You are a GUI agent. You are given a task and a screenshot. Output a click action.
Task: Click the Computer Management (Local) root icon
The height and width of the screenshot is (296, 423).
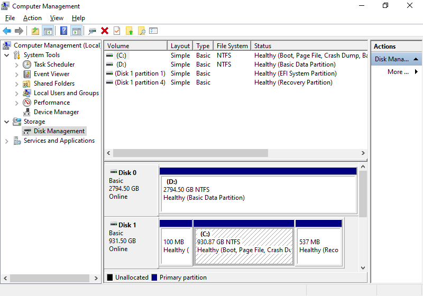click(7, 45)
